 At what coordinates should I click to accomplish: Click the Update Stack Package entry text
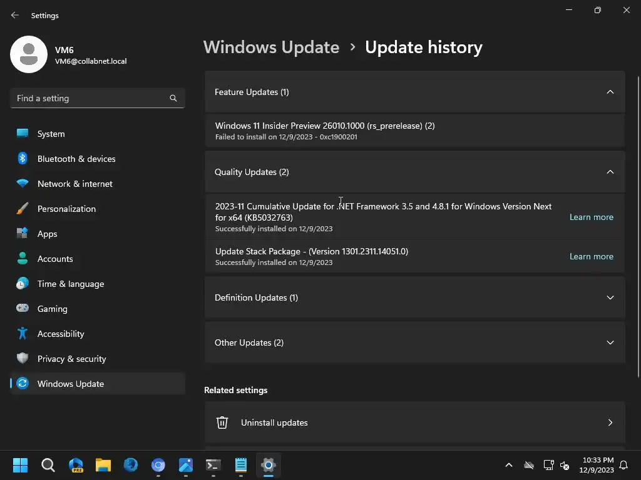312,251
